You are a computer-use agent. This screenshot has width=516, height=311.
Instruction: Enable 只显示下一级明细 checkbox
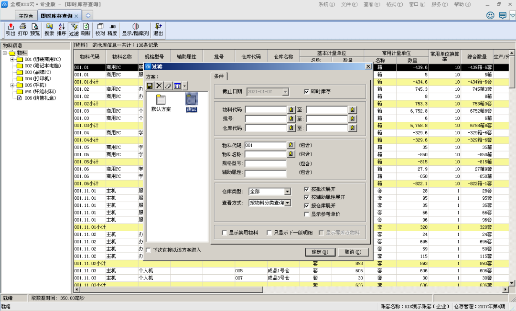tap(269, 233)
